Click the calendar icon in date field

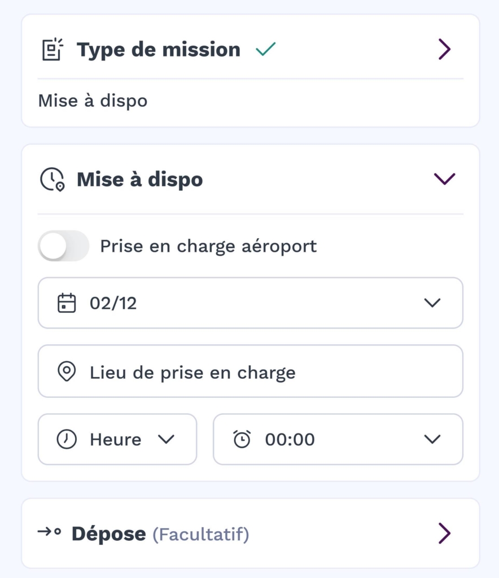[67, 303]
